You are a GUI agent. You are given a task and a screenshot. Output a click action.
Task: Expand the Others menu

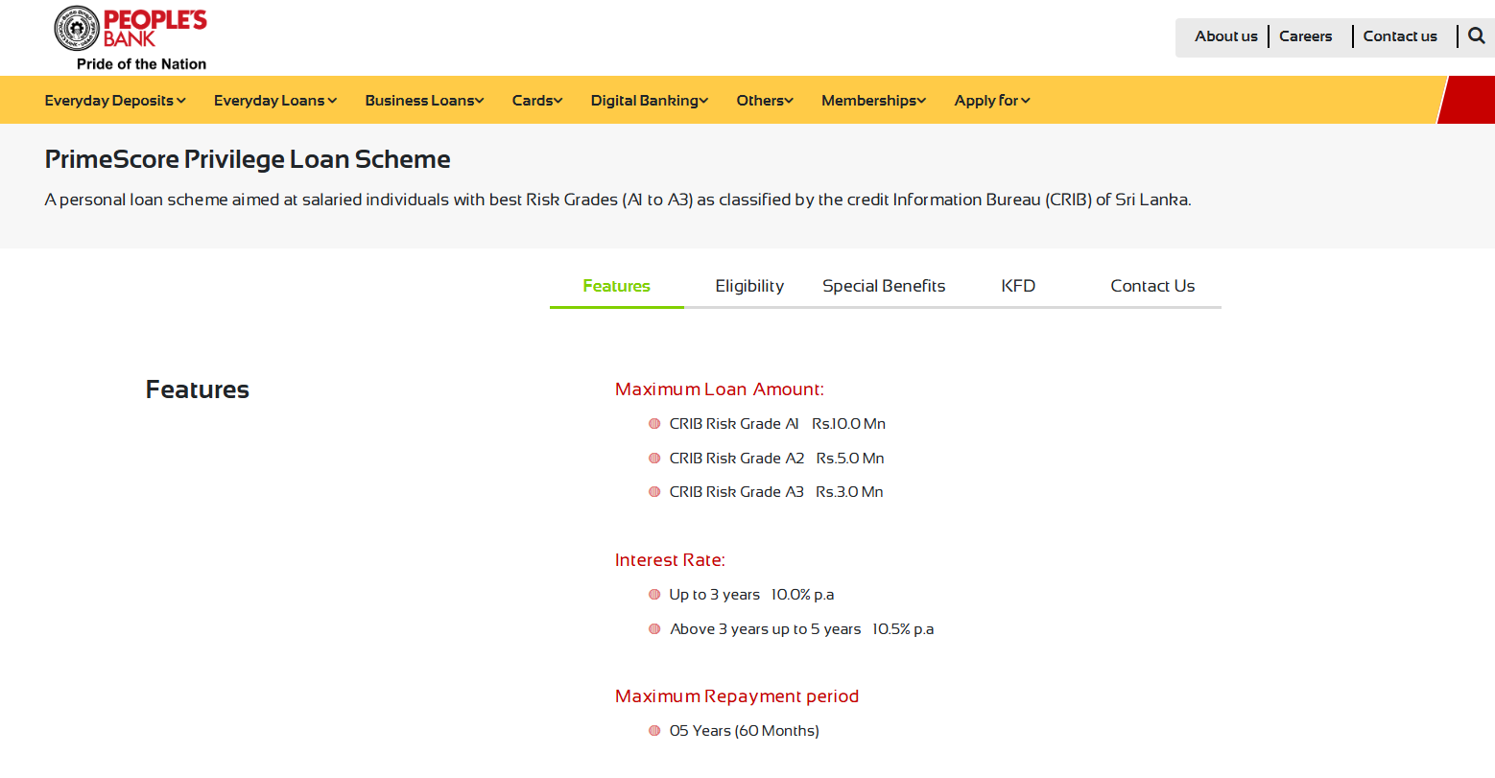pyautogui.click(x=765, y=101)
